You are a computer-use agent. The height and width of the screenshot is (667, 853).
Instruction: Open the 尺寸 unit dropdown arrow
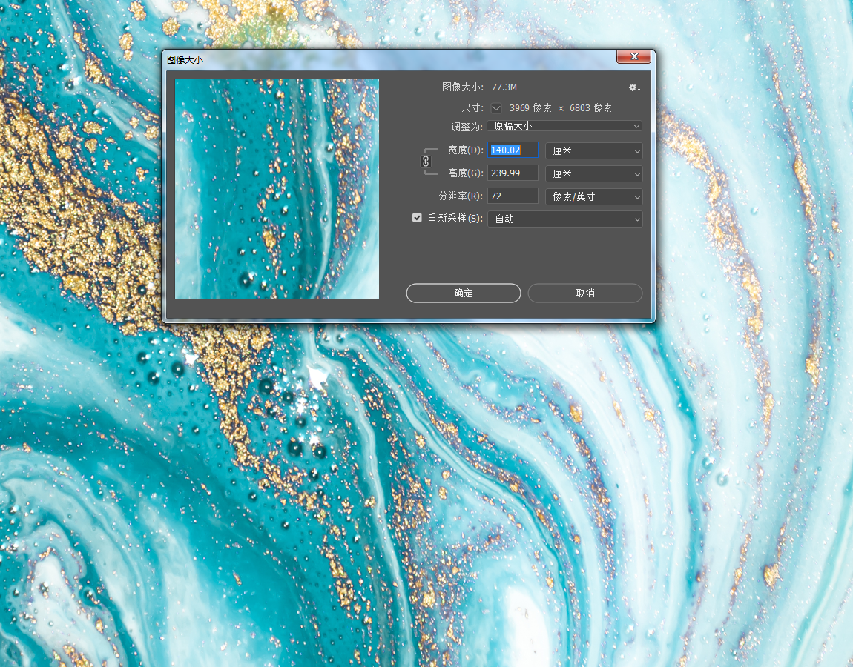[496, 108]
